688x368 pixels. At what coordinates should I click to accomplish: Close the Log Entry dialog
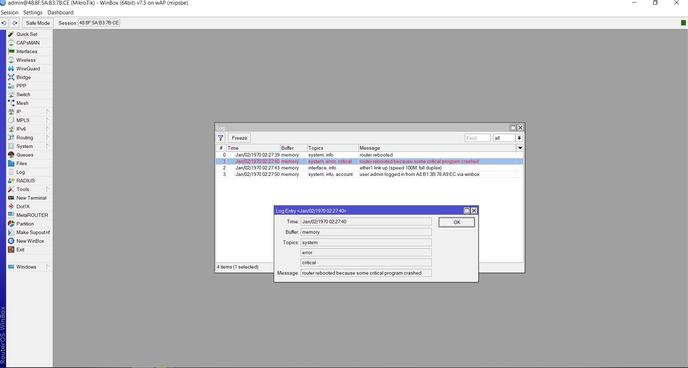[474, 211]
